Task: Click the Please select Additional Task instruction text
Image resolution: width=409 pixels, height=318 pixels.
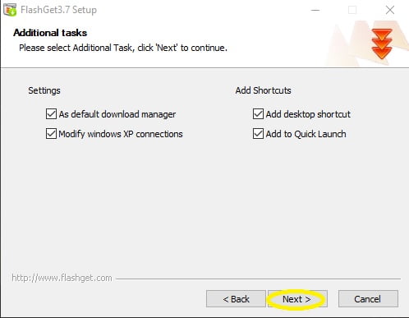Action: (123, 48)
